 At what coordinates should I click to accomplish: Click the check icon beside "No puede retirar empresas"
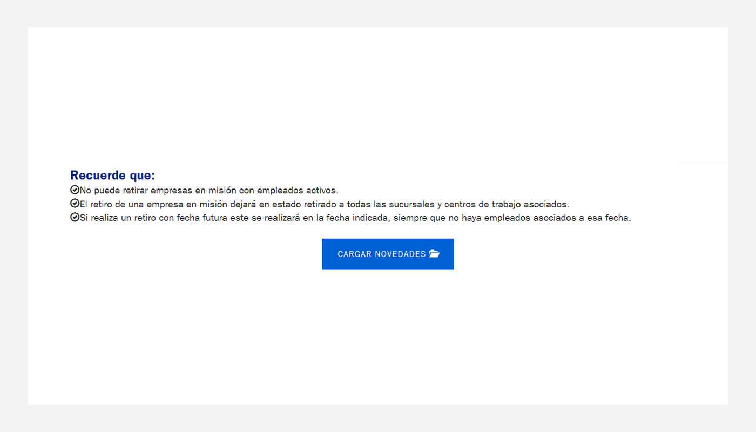[x=75, y=190]
